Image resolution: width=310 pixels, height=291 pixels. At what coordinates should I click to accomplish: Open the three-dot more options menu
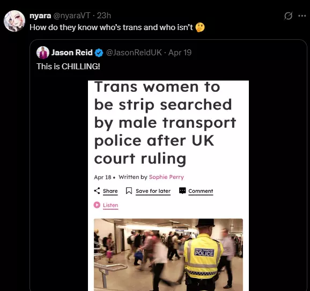[x=302, y=16]
